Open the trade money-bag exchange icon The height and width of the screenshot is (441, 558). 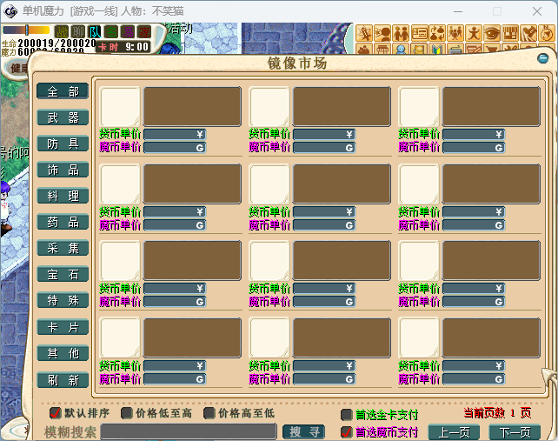pos(437,33)
